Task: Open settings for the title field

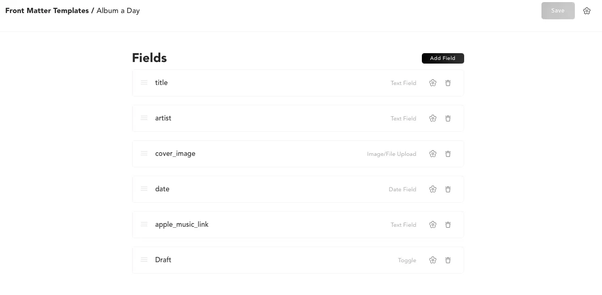Action: pos(433,83)
